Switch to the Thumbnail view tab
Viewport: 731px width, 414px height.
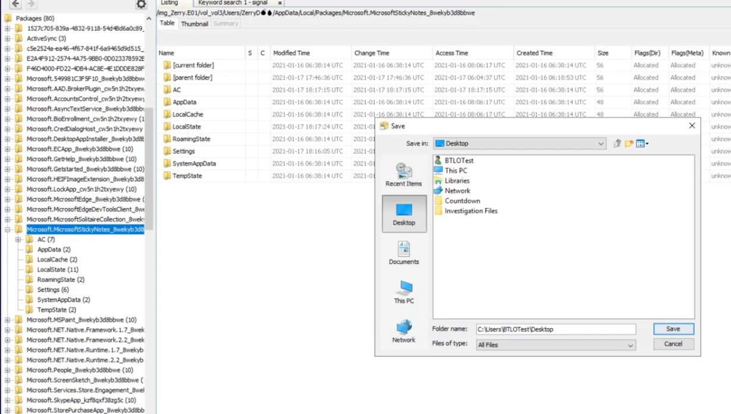pos(194,24)
